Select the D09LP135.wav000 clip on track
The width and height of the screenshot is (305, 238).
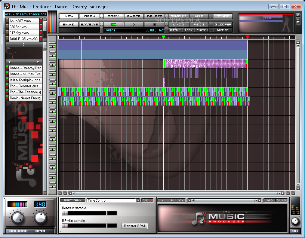tap(206, 64)
